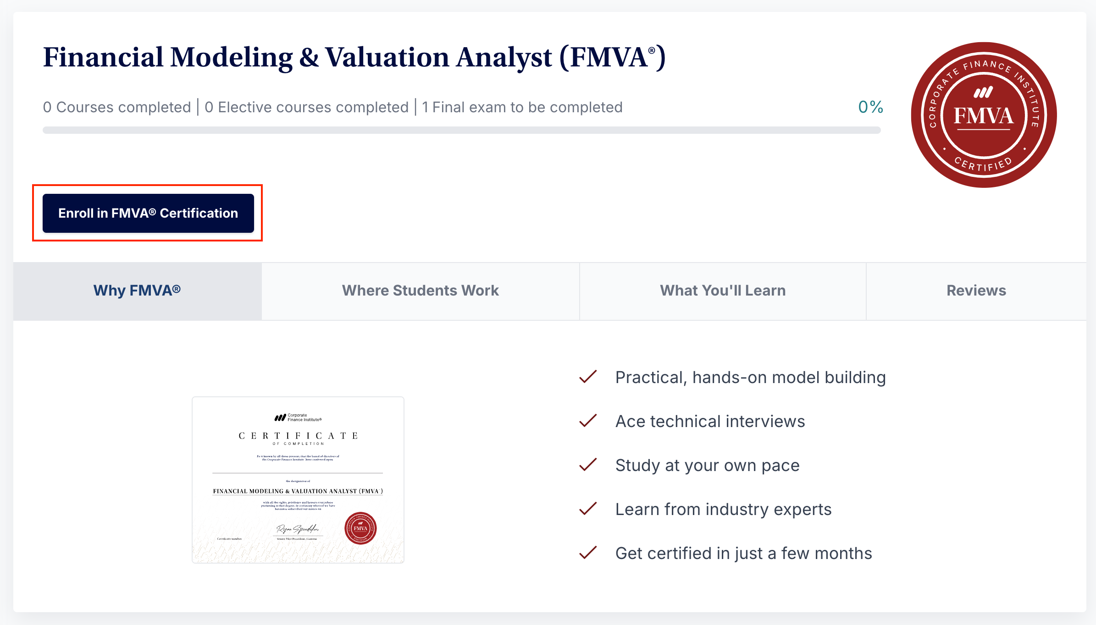The image size is (1096, 625).
Task: Click checkmark beside Practical, hands-on model building
Action: (x=587, y=377)
